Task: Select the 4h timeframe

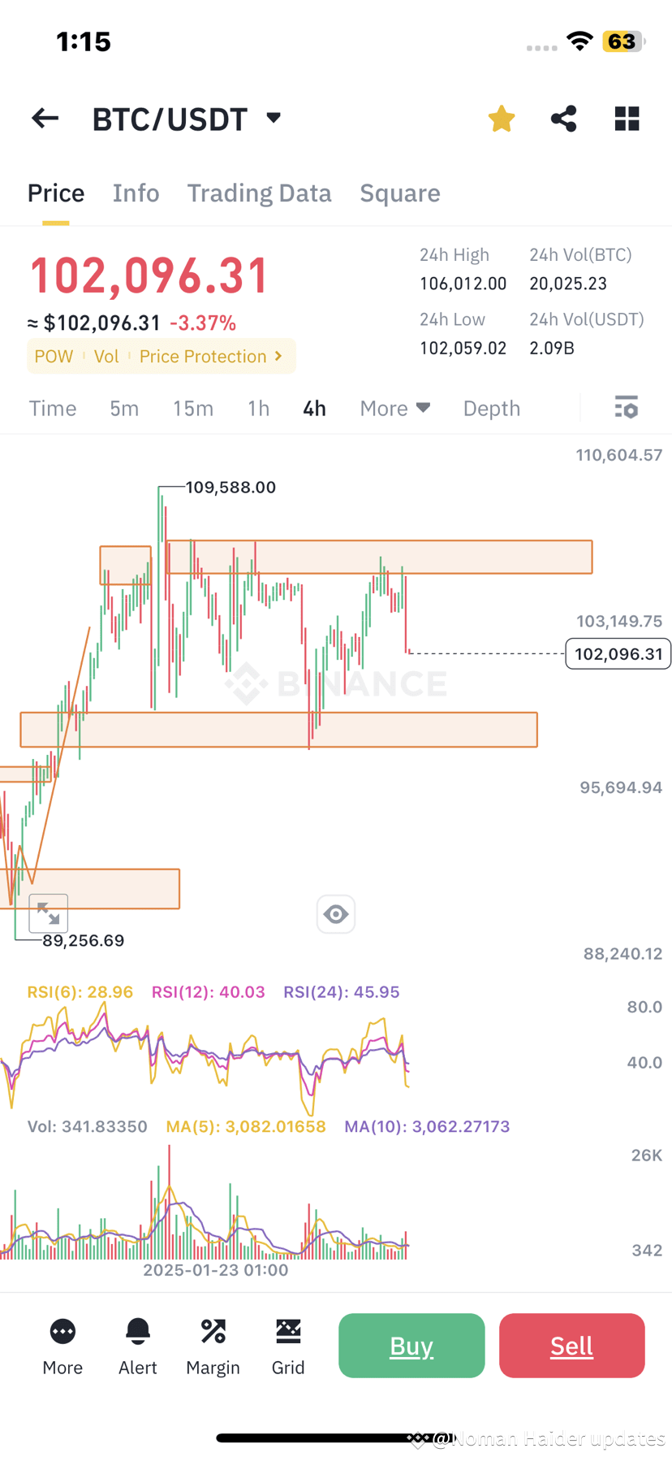Action: pyautogui.click(x=314, y=408)
